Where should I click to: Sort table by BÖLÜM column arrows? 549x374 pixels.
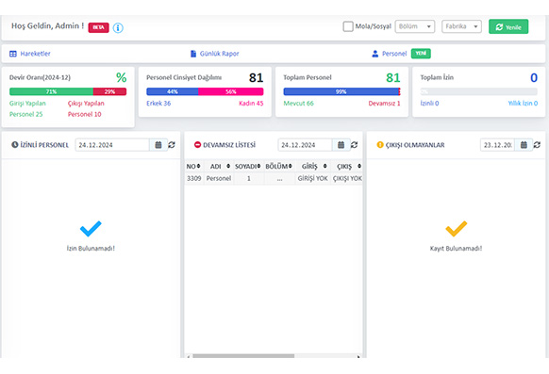pos(290,166)
